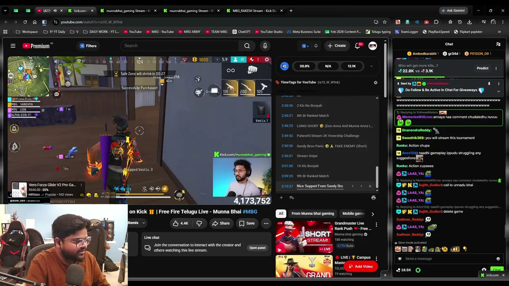Open the YouTube Studio bookmark
Screen dimensions: 509x286
click(268, 32)
